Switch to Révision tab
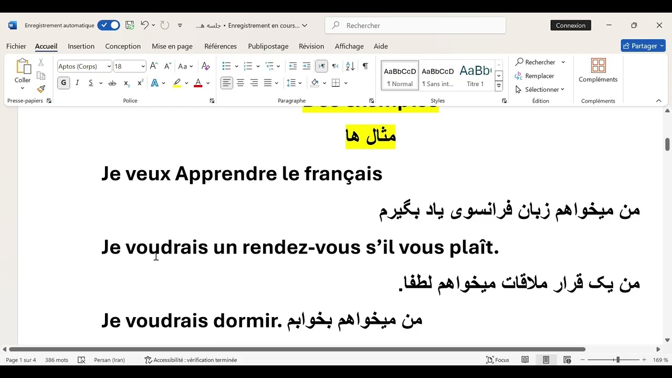The height and width of the screenshot is (378, 672). (311, 46)
